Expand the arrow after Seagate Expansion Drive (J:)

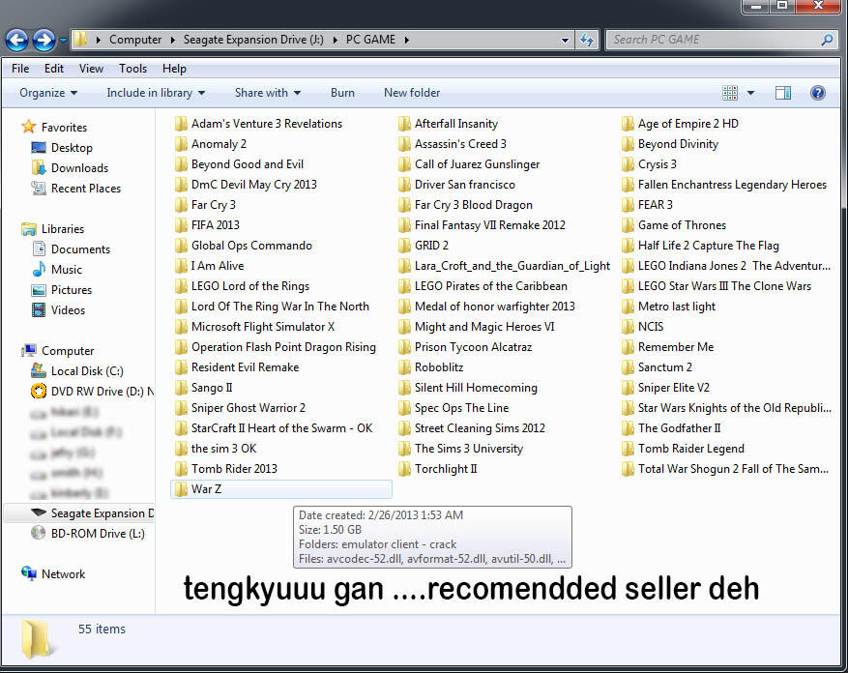tap(335, 40)
